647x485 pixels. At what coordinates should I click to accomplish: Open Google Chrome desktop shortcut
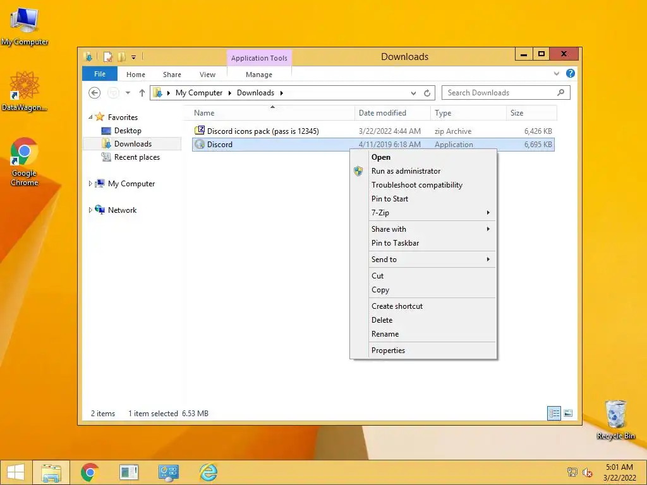click(25, 161)
